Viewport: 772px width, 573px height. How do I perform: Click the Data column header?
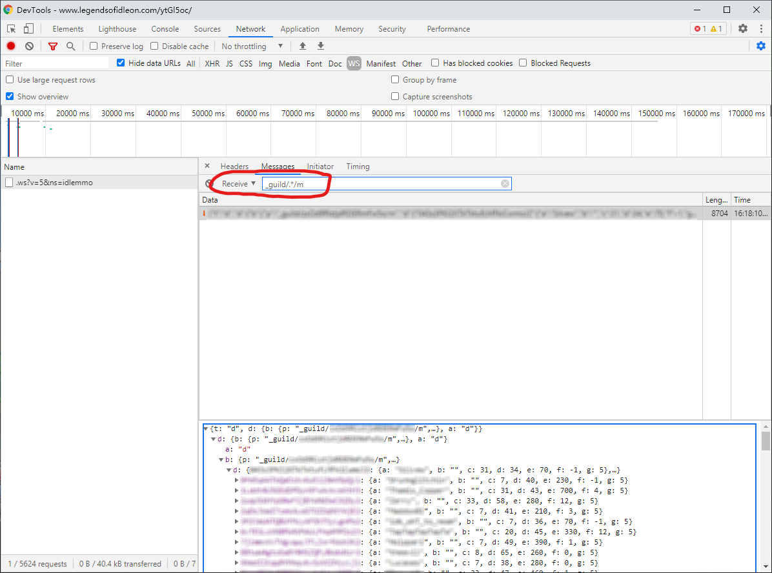click(x=451, y=200)
